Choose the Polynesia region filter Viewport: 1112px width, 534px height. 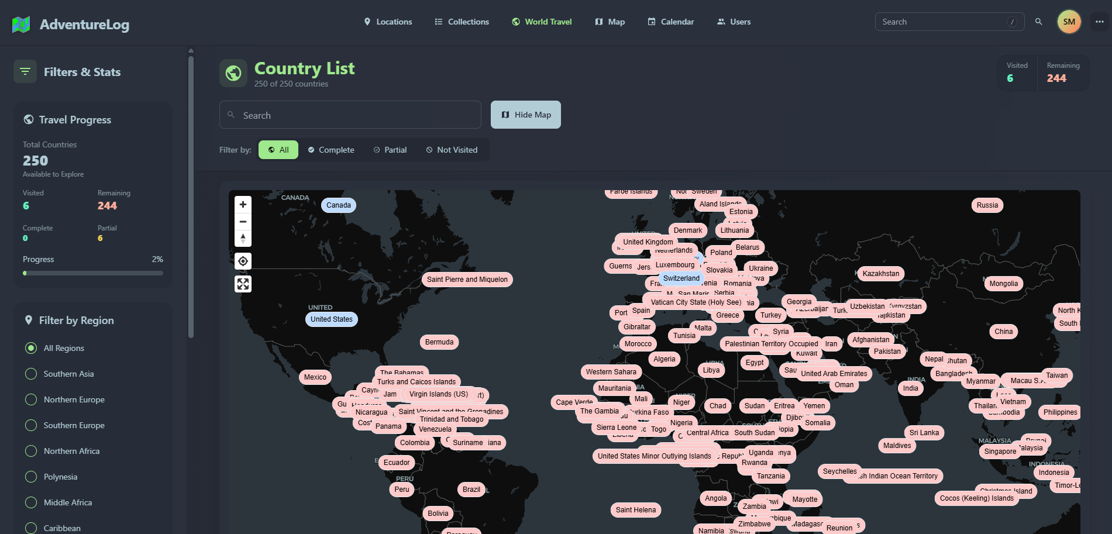[x=31, y=477]
